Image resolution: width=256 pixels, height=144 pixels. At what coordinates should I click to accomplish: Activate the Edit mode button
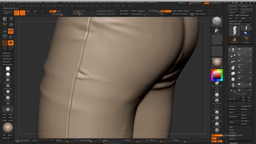pos(16,13)
